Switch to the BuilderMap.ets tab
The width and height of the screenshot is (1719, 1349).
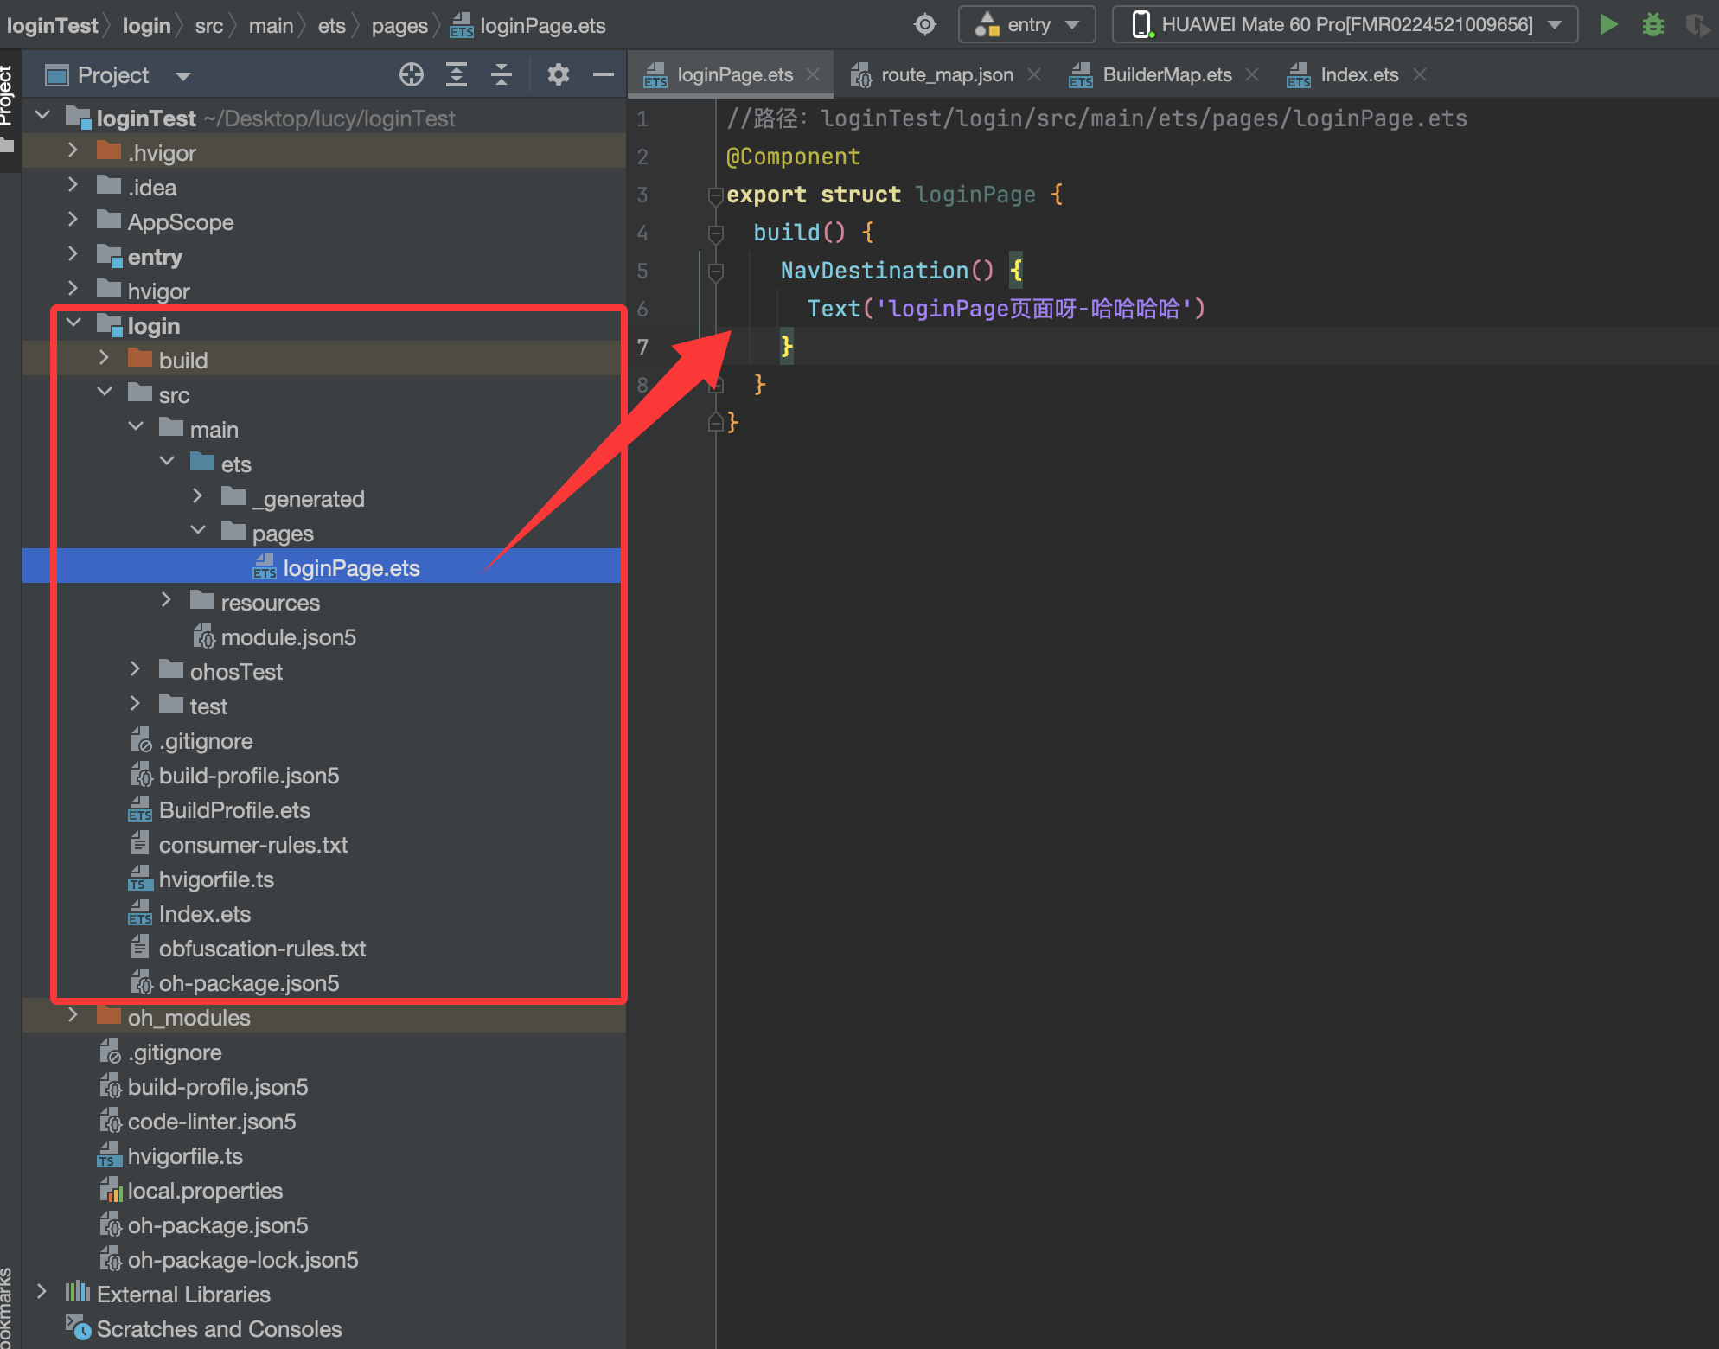click(1166, 75)
